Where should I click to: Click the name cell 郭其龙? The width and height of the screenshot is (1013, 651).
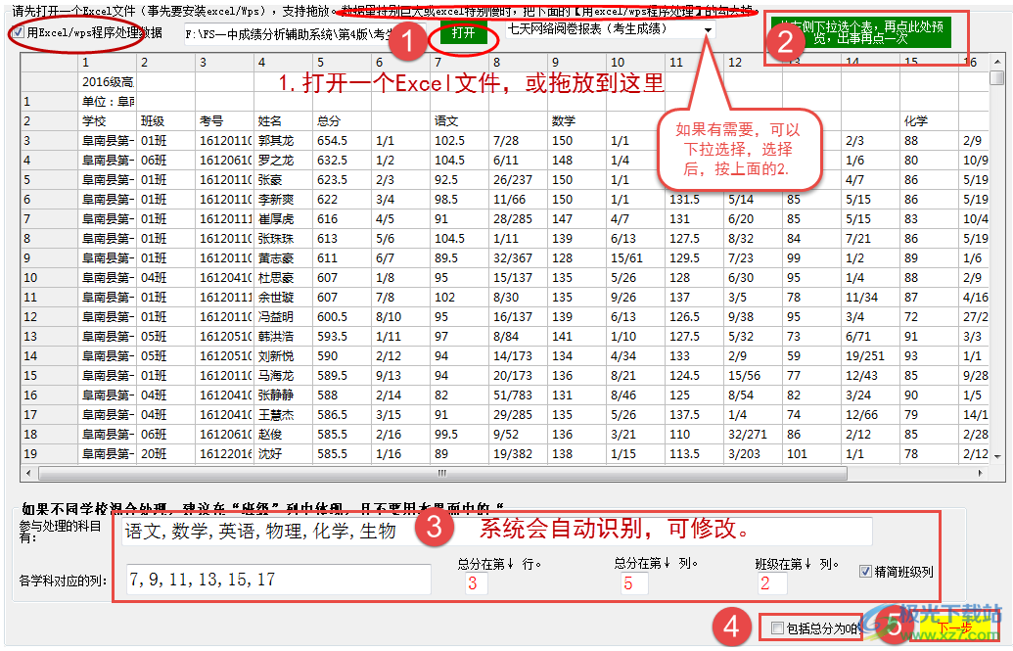tap(284, 140)
